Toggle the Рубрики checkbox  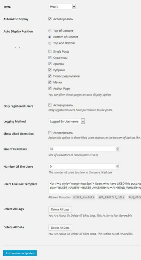50,70
